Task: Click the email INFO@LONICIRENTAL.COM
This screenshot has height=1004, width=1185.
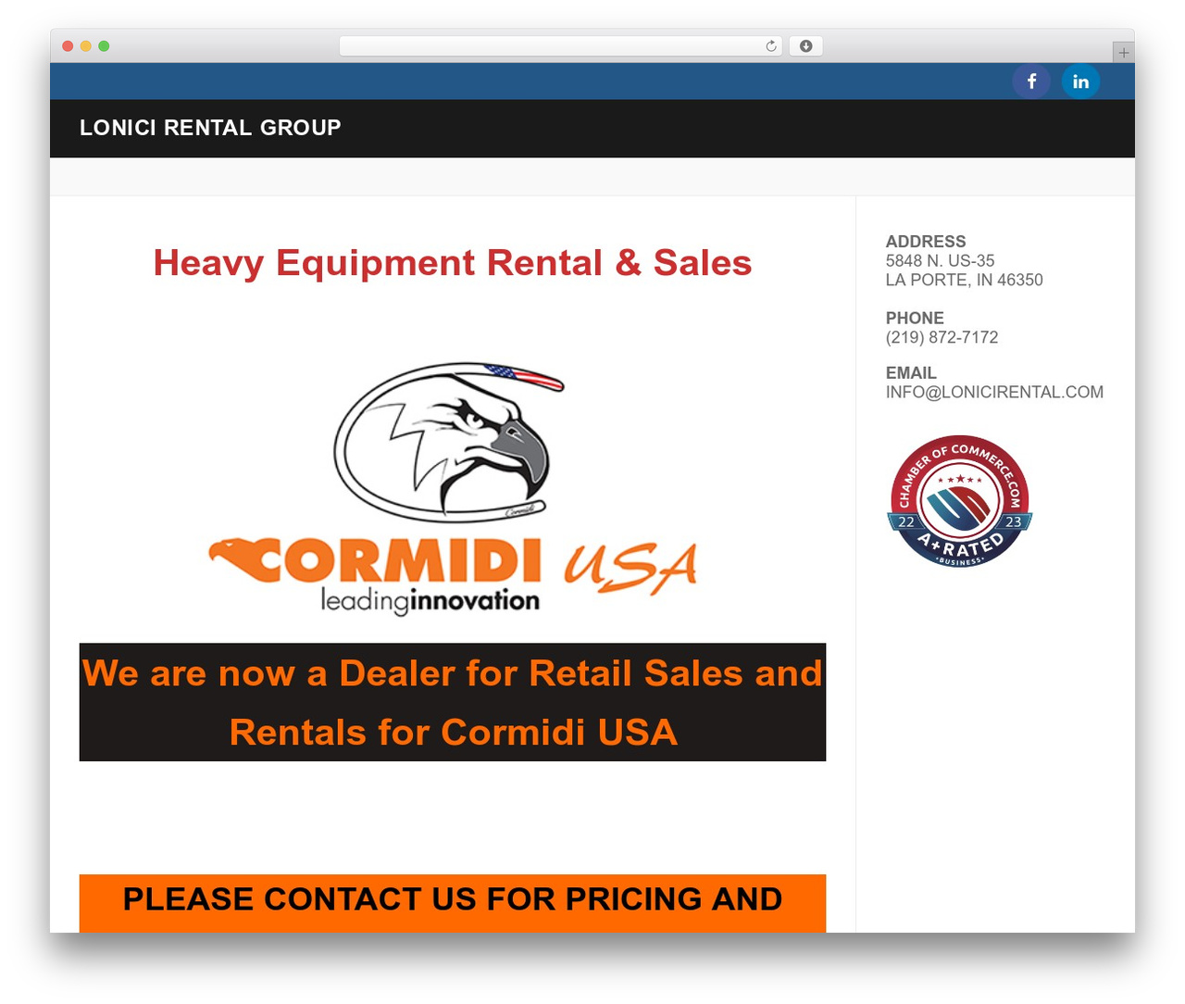Action: tap(994, 393)
